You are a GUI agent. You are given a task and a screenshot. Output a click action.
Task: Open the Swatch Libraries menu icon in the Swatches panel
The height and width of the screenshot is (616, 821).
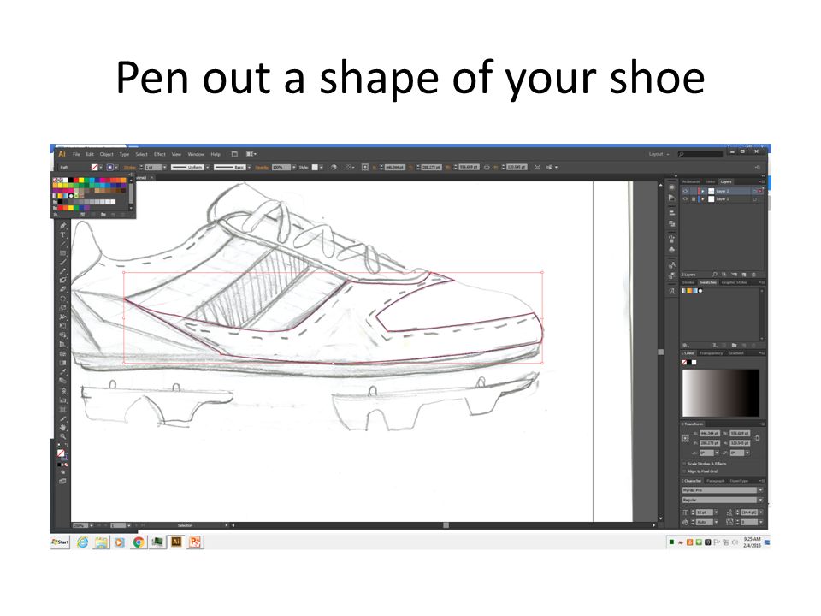[685, 345]
